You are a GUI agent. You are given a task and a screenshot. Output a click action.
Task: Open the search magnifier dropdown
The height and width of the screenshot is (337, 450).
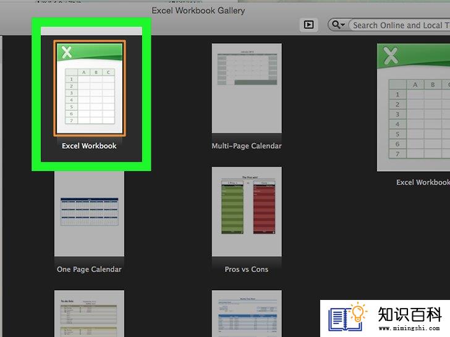pos(338,25)
